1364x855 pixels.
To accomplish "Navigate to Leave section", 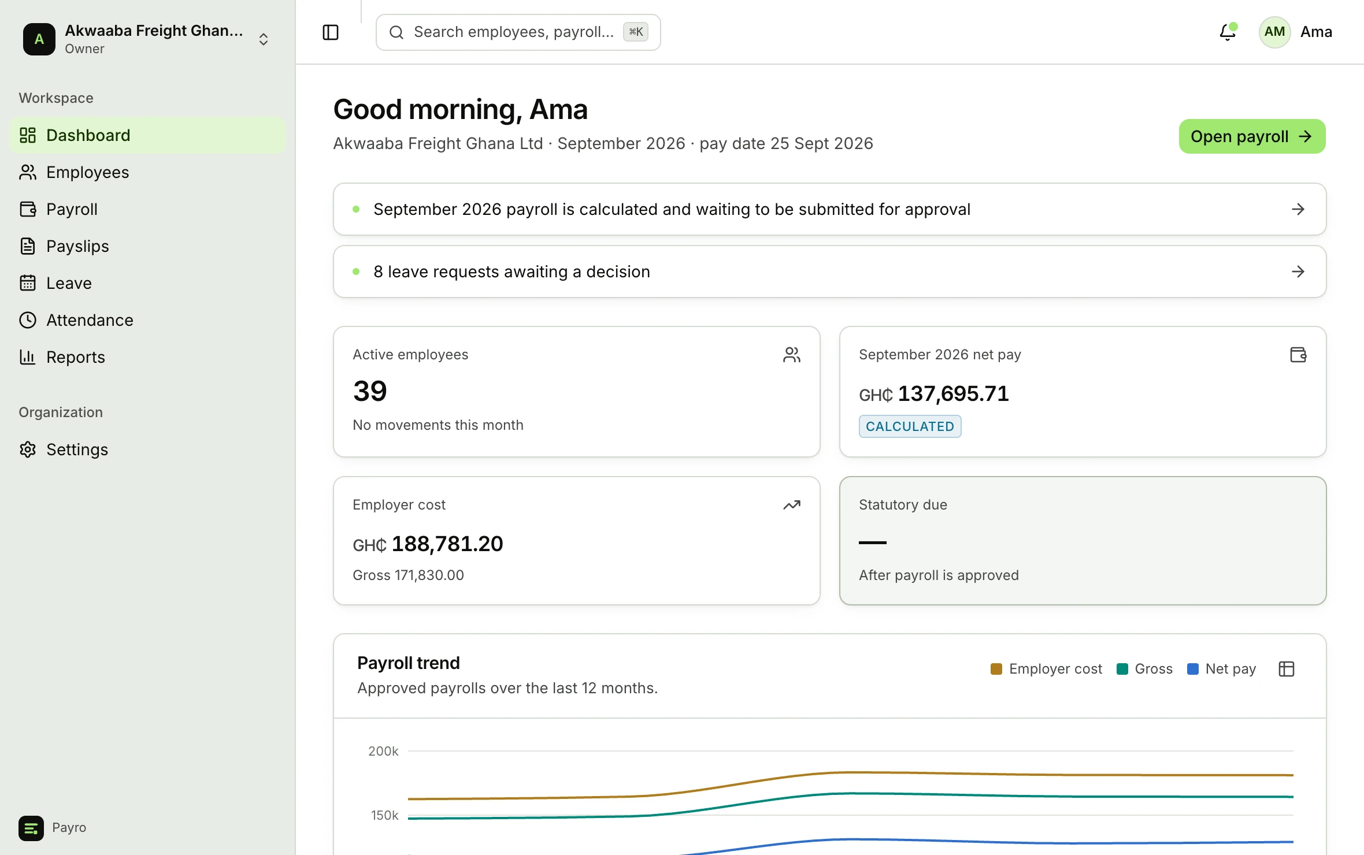I will [x=147, y=283].
